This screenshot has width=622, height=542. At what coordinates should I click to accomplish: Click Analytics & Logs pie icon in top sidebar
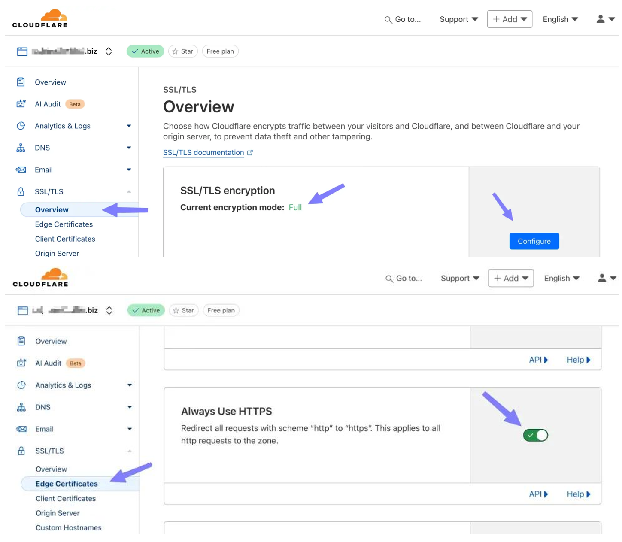(x=21, y=126)
